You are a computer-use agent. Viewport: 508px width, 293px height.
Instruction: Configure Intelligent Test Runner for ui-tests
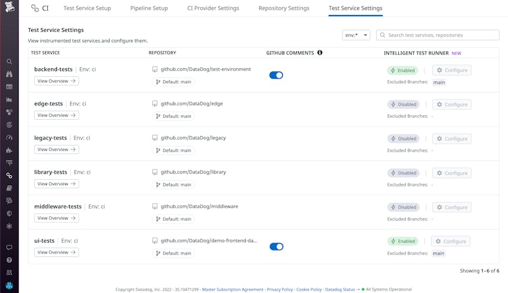[450, 241]
